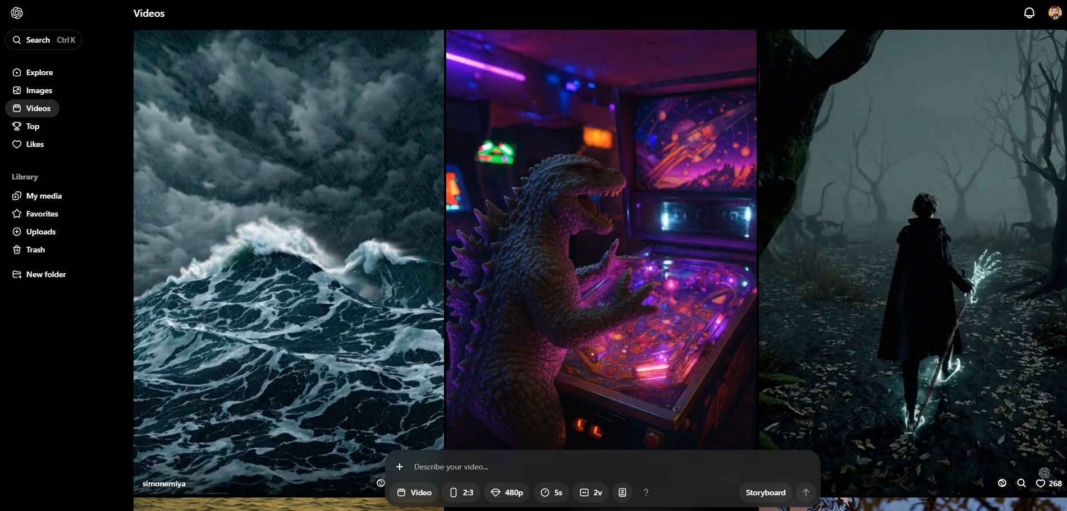Open the Images section

click(33, 90)
